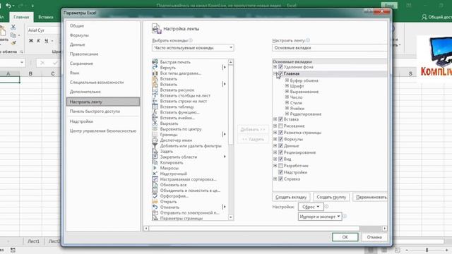Open Правописание options category

(84, 54)
